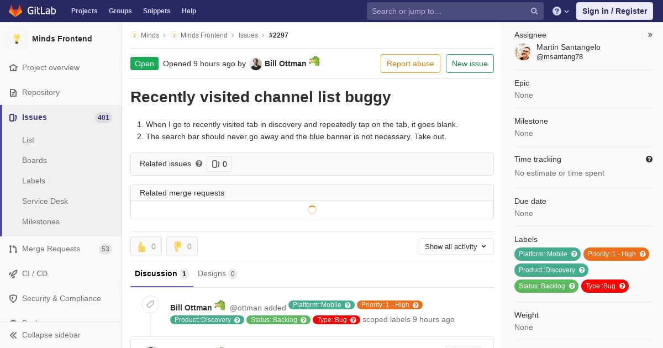The image size is (663, 348).
Task: Open the help question mark menu
Action: click(561, 11)
